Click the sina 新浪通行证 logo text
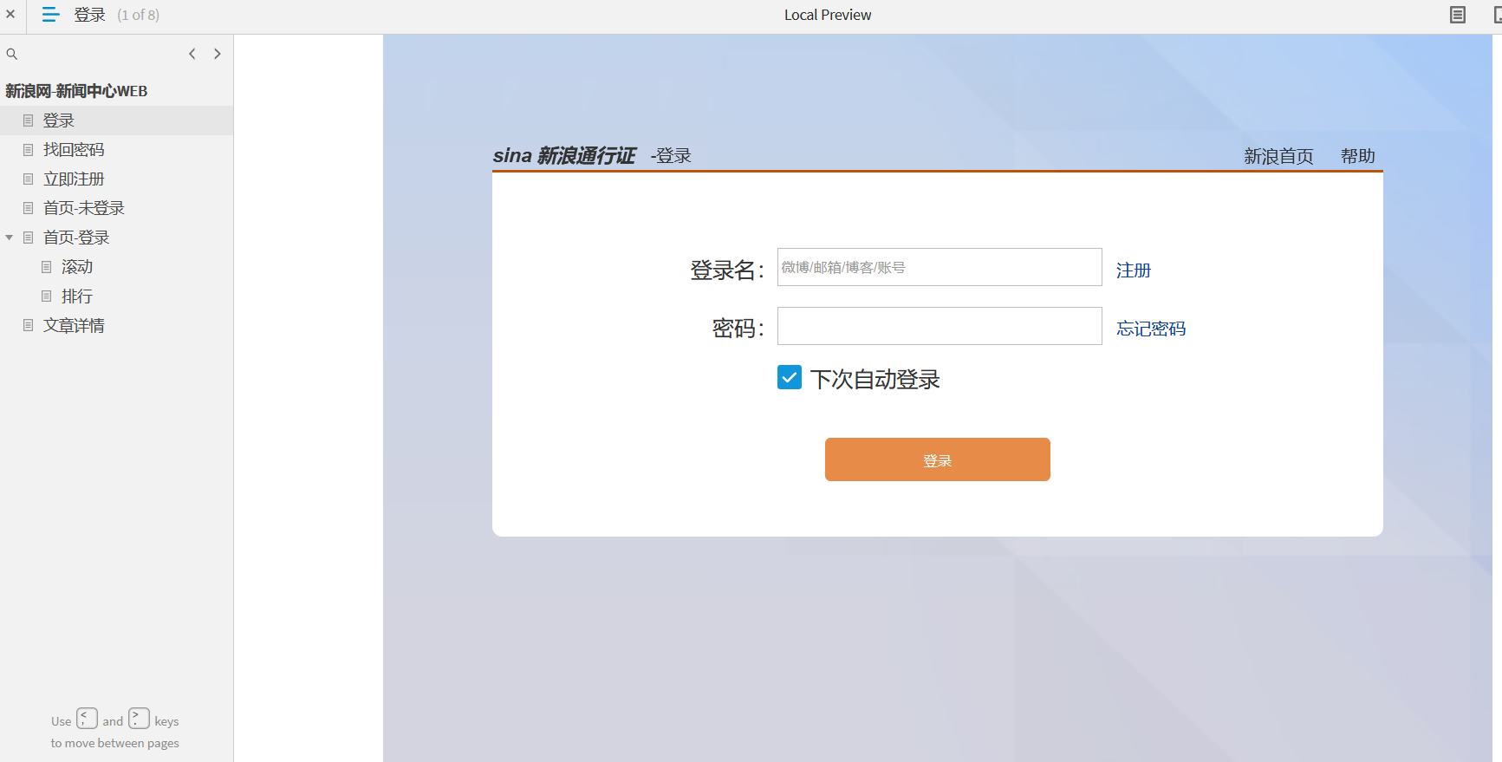1502x762 pixels. click(x=564, y=155)
